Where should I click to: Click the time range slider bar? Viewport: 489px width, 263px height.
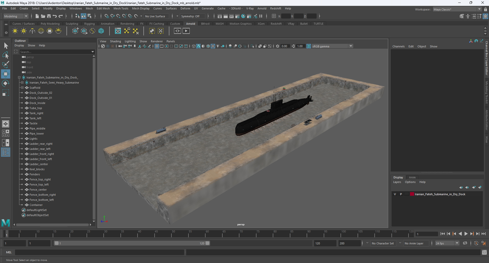click(x=132, y=243)
